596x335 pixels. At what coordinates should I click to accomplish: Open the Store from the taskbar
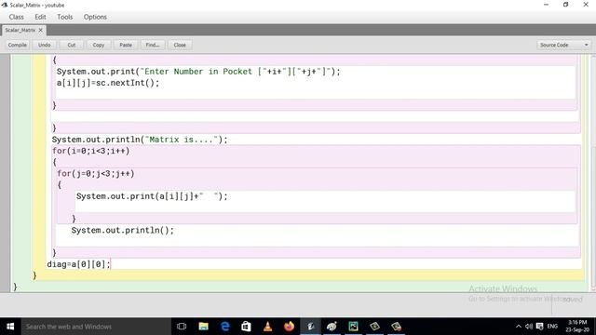pyautogui.click(x=246, y=327)
